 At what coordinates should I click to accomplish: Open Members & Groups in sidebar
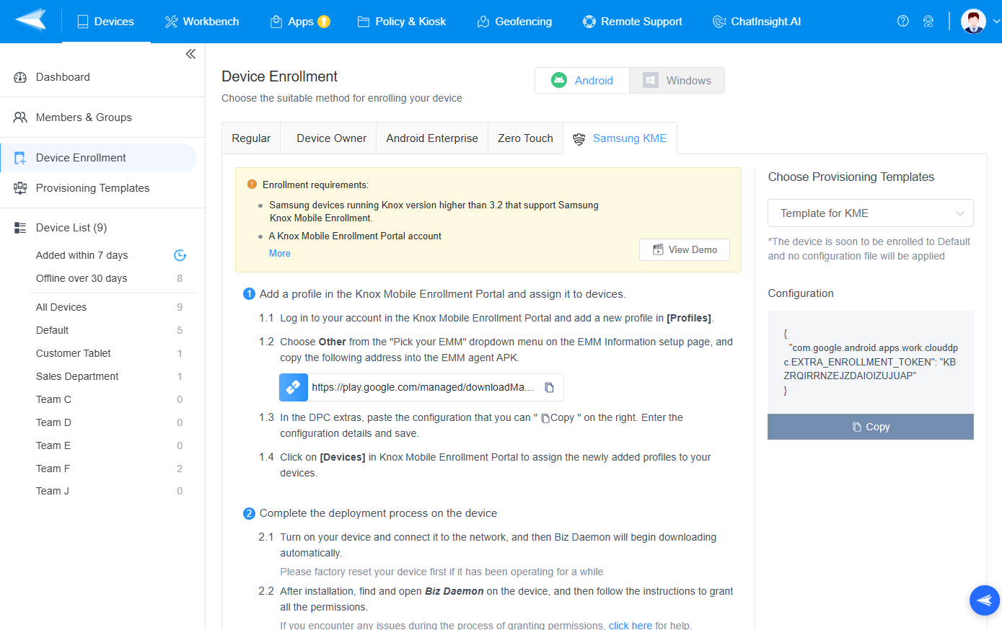(84, 117)
